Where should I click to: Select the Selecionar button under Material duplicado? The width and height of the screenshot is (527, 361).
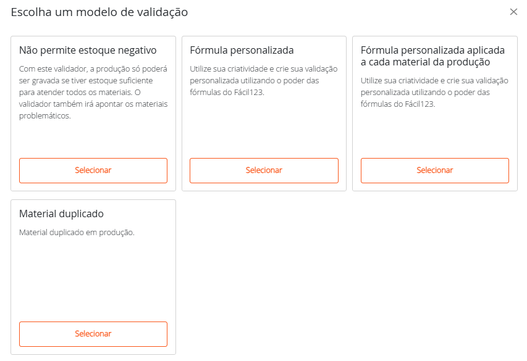(93, 334)
